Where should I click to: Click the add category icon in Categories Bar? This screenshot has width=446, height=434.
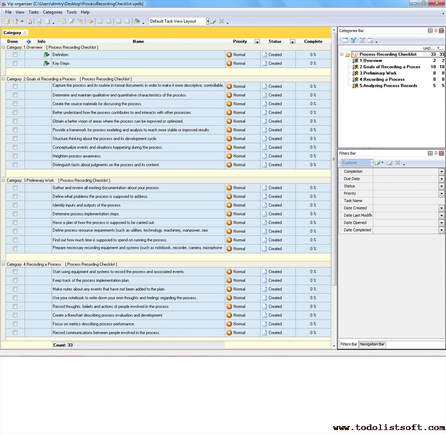pyautogui.click(x=345, y=40)
